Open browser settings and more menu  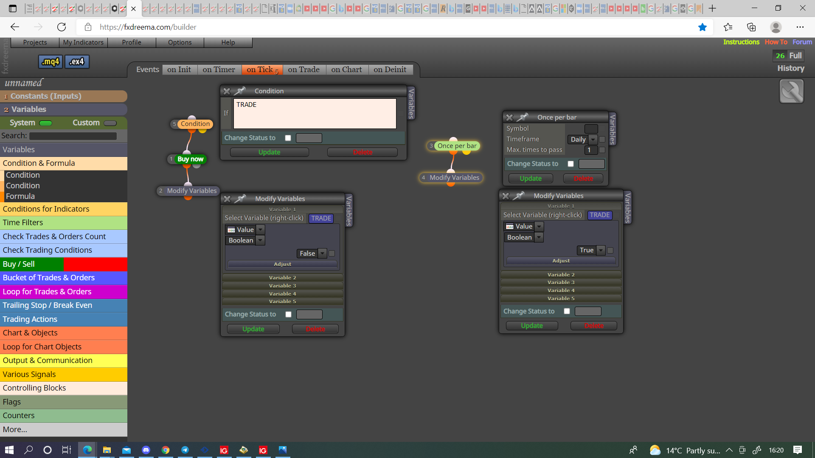point(800,27)
